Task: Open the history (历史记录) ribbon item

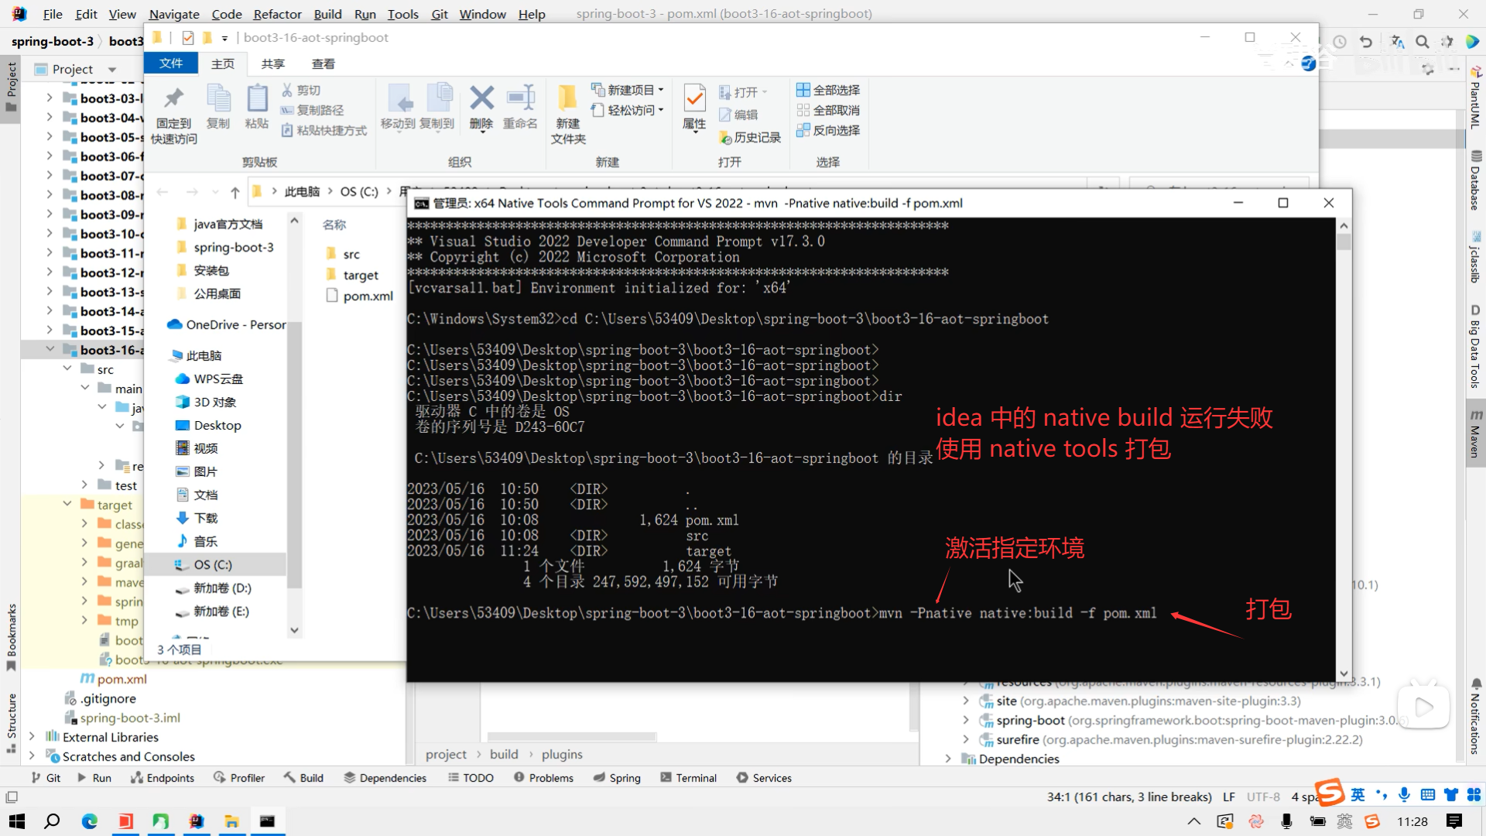Action: 749,138
